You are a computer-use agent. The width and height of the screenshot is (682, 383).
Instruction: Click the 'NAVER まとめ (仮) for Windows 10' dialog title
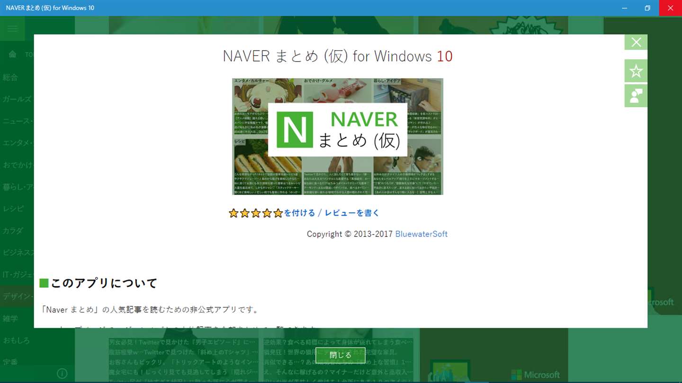coord(338,56)
